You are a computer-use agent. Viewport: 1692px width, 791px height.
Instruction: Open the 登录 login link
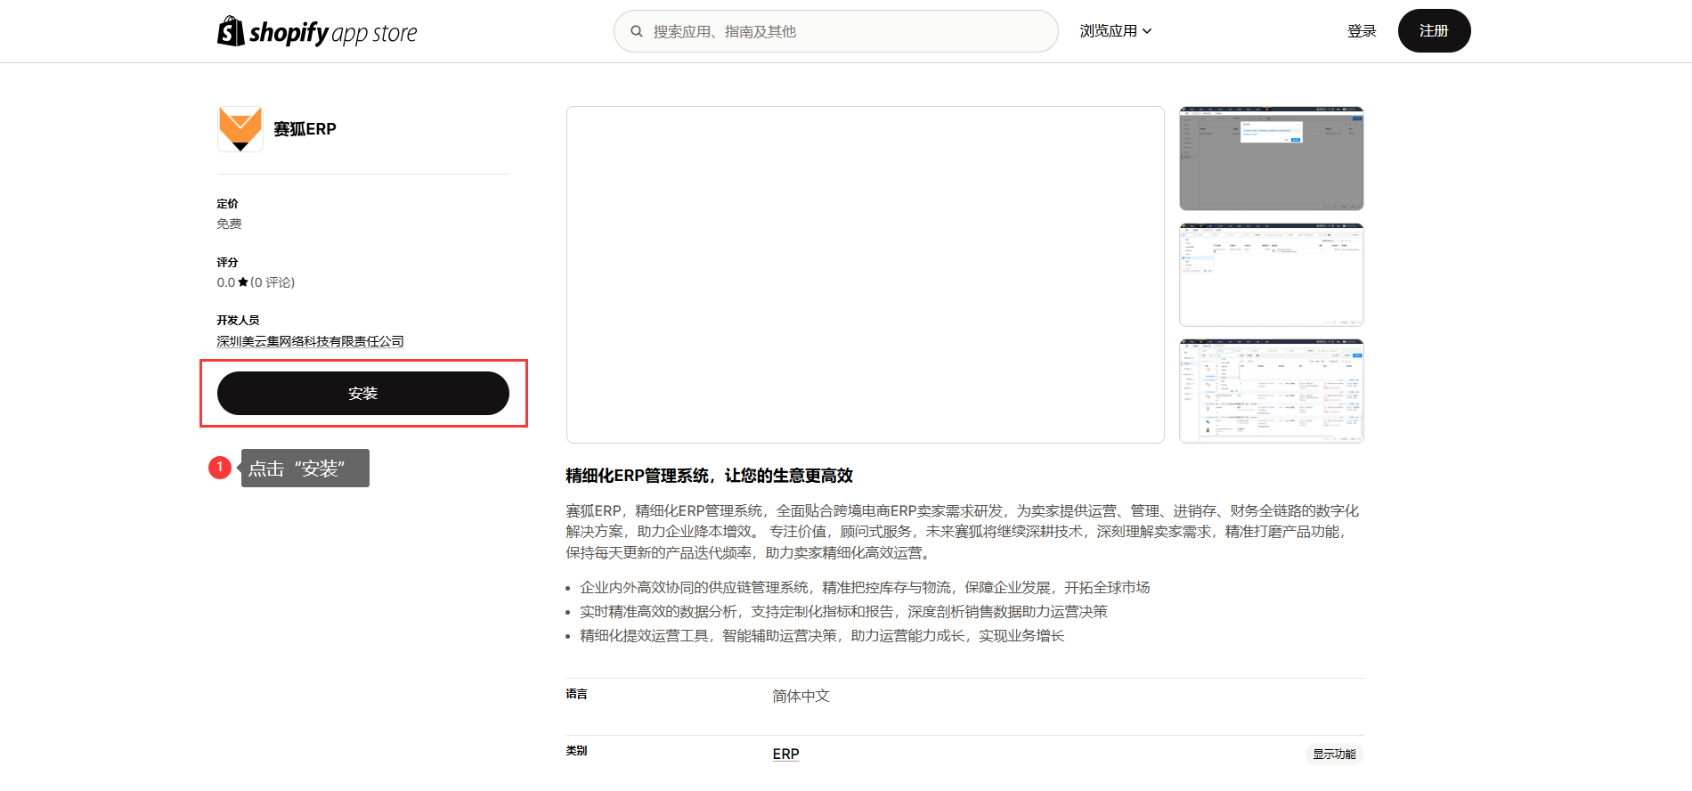pyautogui.click(x=1361, y=31)
